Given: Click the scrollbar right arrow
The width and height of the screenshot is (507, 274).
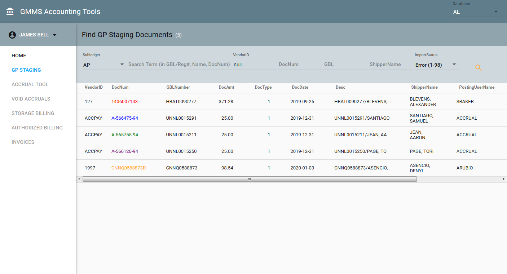Looking at the screenshot, I should (x=504, y=179).
